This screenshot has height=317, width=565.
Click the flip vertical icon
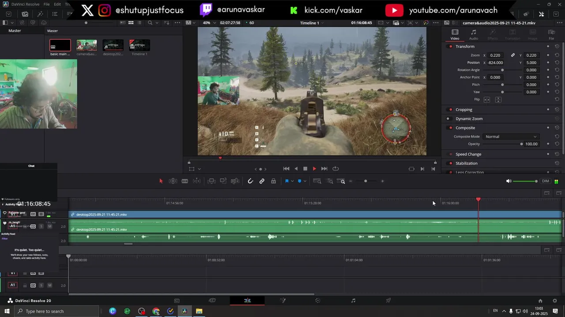[x=498, y=100]
